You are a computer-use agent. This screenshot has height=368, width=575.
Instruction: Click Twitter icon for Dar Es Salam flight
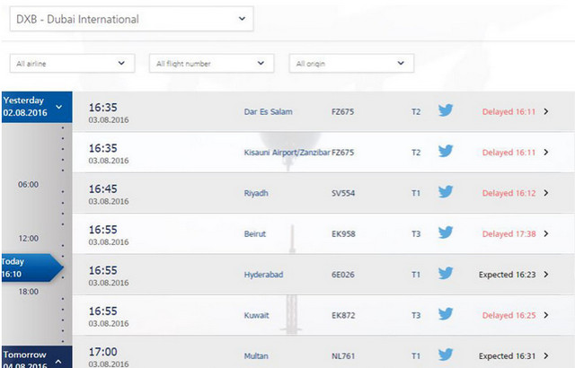[x=446, y=111]
